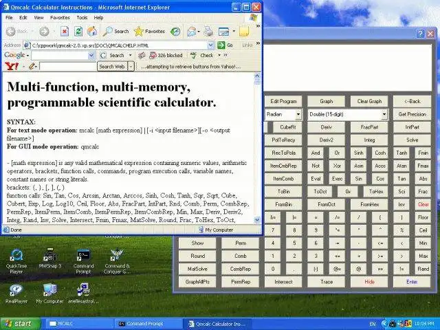The image size is (440, 330).
Task: Open the Mail icon dropdown arrow
Action: (x=199, y=32)
